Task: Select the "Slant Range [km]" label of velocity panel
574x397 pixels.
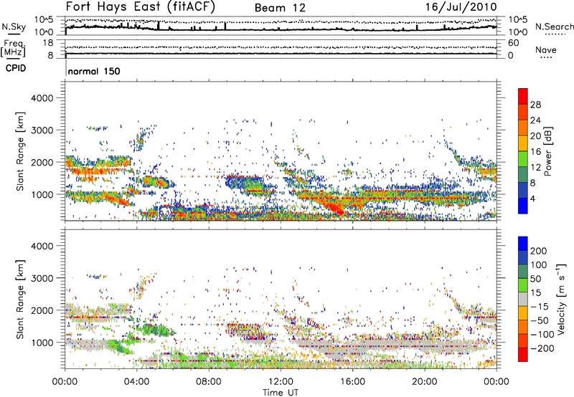Action: (x=20, y=299)
